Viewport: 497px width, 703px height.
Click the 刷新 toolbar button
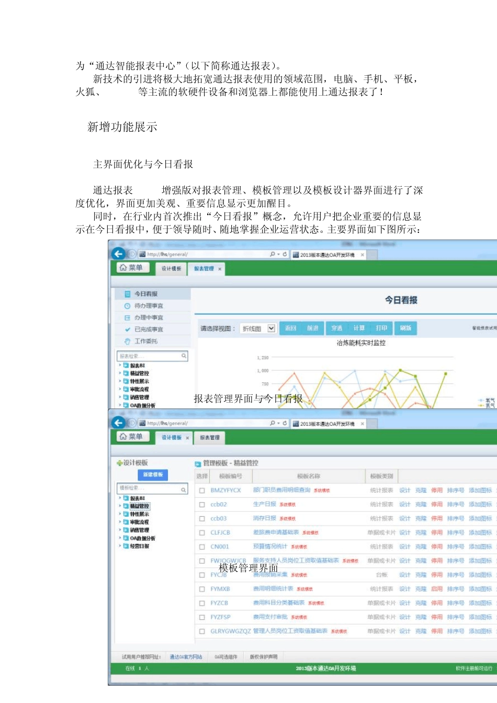pos(405,328)
